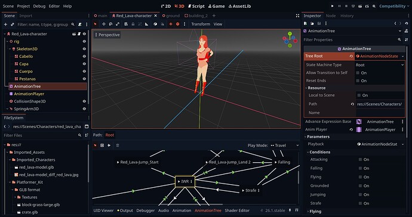Expand the Flying section
The width and height of the screenshot is (412, 217).
coord(308,212)
